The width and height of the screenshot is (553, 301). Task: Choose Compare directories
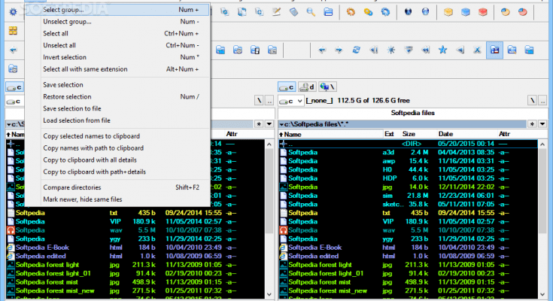pyautogui.click(x=118, y=187)
